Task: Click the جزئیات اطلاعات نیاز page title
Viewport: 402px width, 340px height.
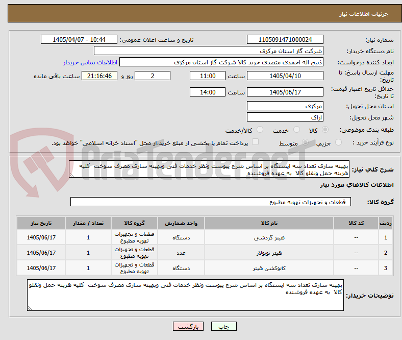Action: pos(364,14)
